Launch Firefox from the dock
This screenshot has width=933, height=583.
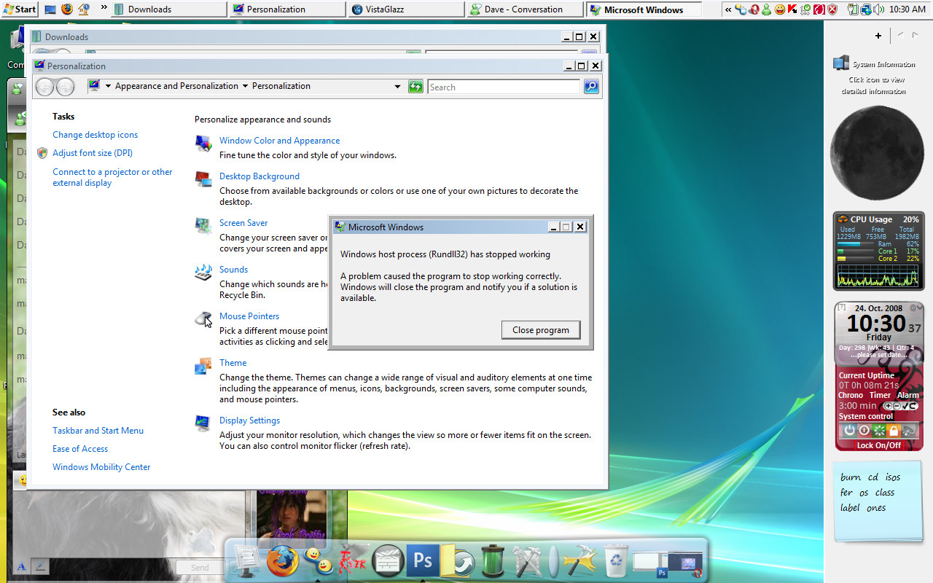tap(283, 561)
